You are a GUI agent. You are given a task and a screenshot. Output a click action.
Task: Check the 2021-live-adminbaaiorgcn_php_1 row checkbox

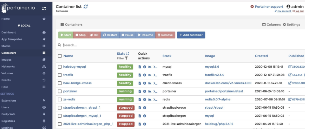[60, 124]
